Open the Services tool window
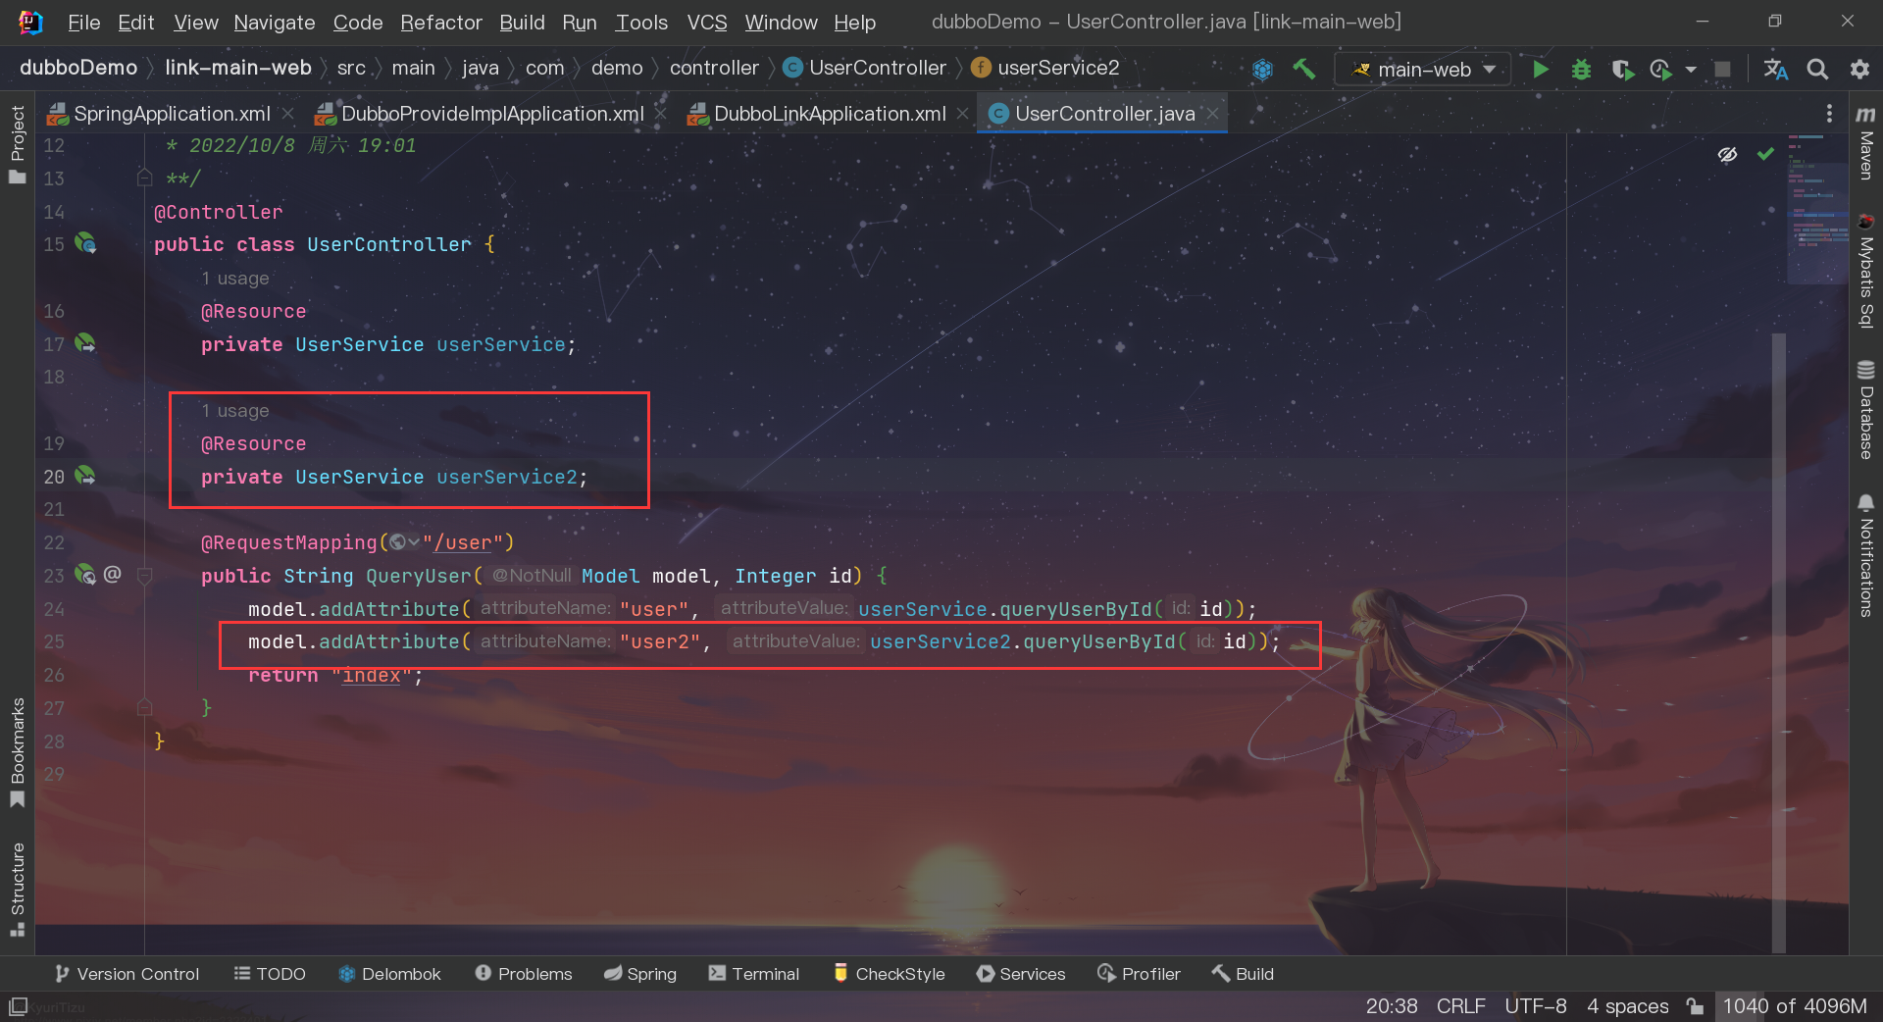 coord(1021,974)
